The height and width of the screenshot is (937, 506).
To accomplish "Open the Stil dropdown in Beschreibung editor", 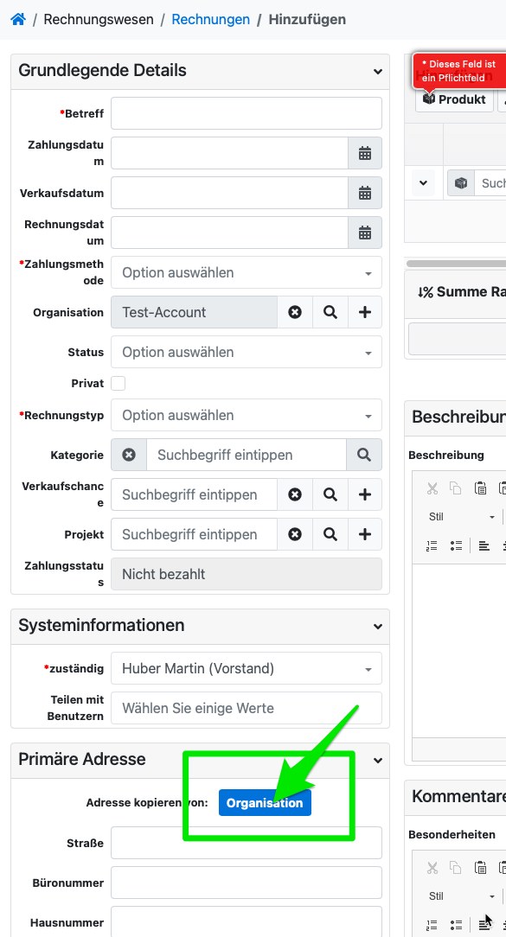I will pyautogui.click(x=462, y=516).
